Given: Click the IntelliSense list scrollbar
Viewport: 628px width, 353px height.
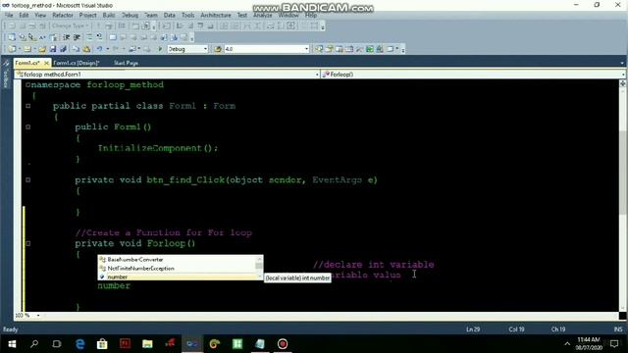Looking at the screenshot, I should (259, 268).
